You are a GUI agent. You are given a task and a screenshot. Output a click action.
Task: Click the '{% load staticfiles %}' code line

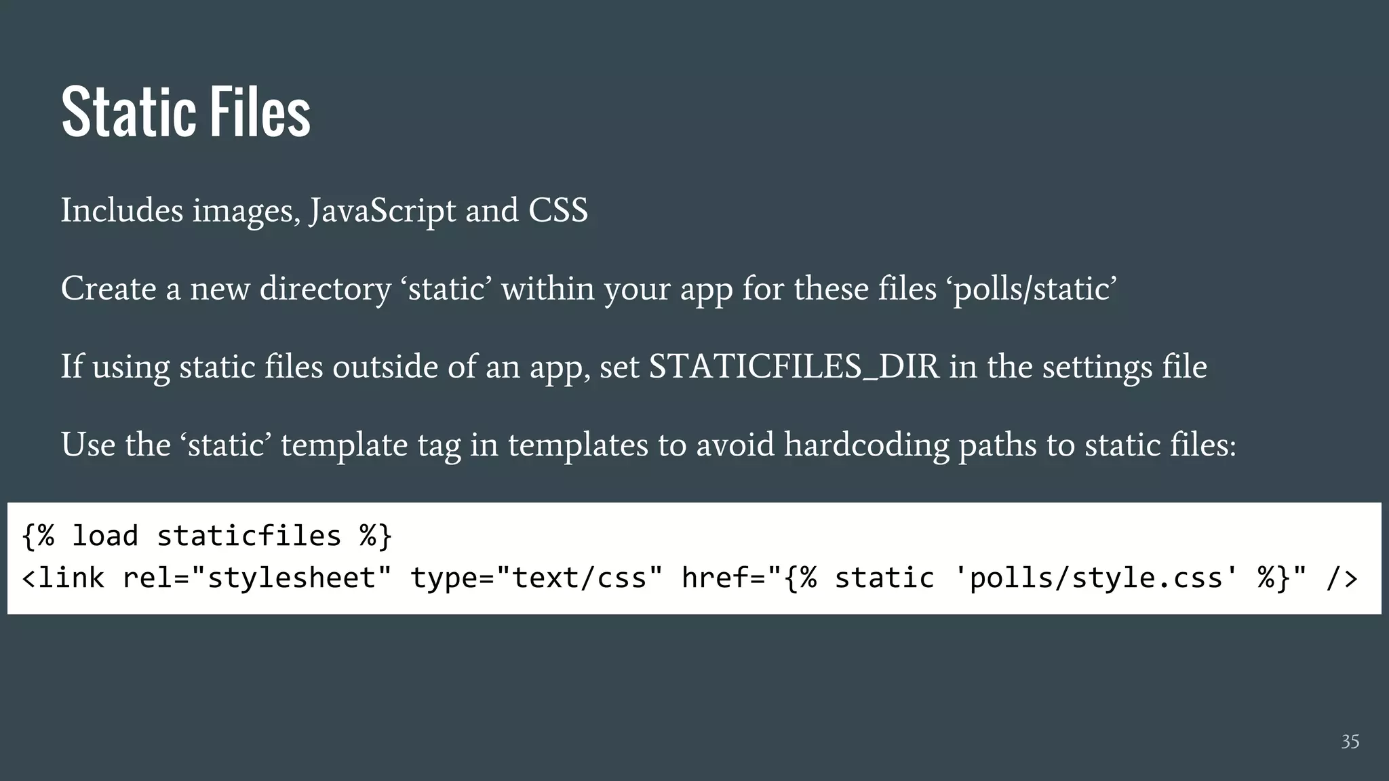tap(207, 536)
